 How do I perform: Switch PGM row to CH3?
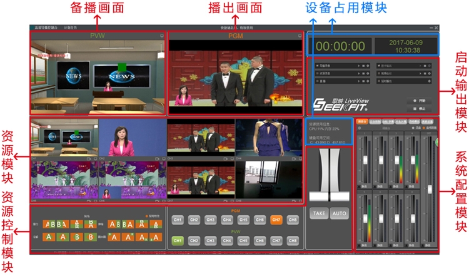pyautogui.click(x=211, y=220)
